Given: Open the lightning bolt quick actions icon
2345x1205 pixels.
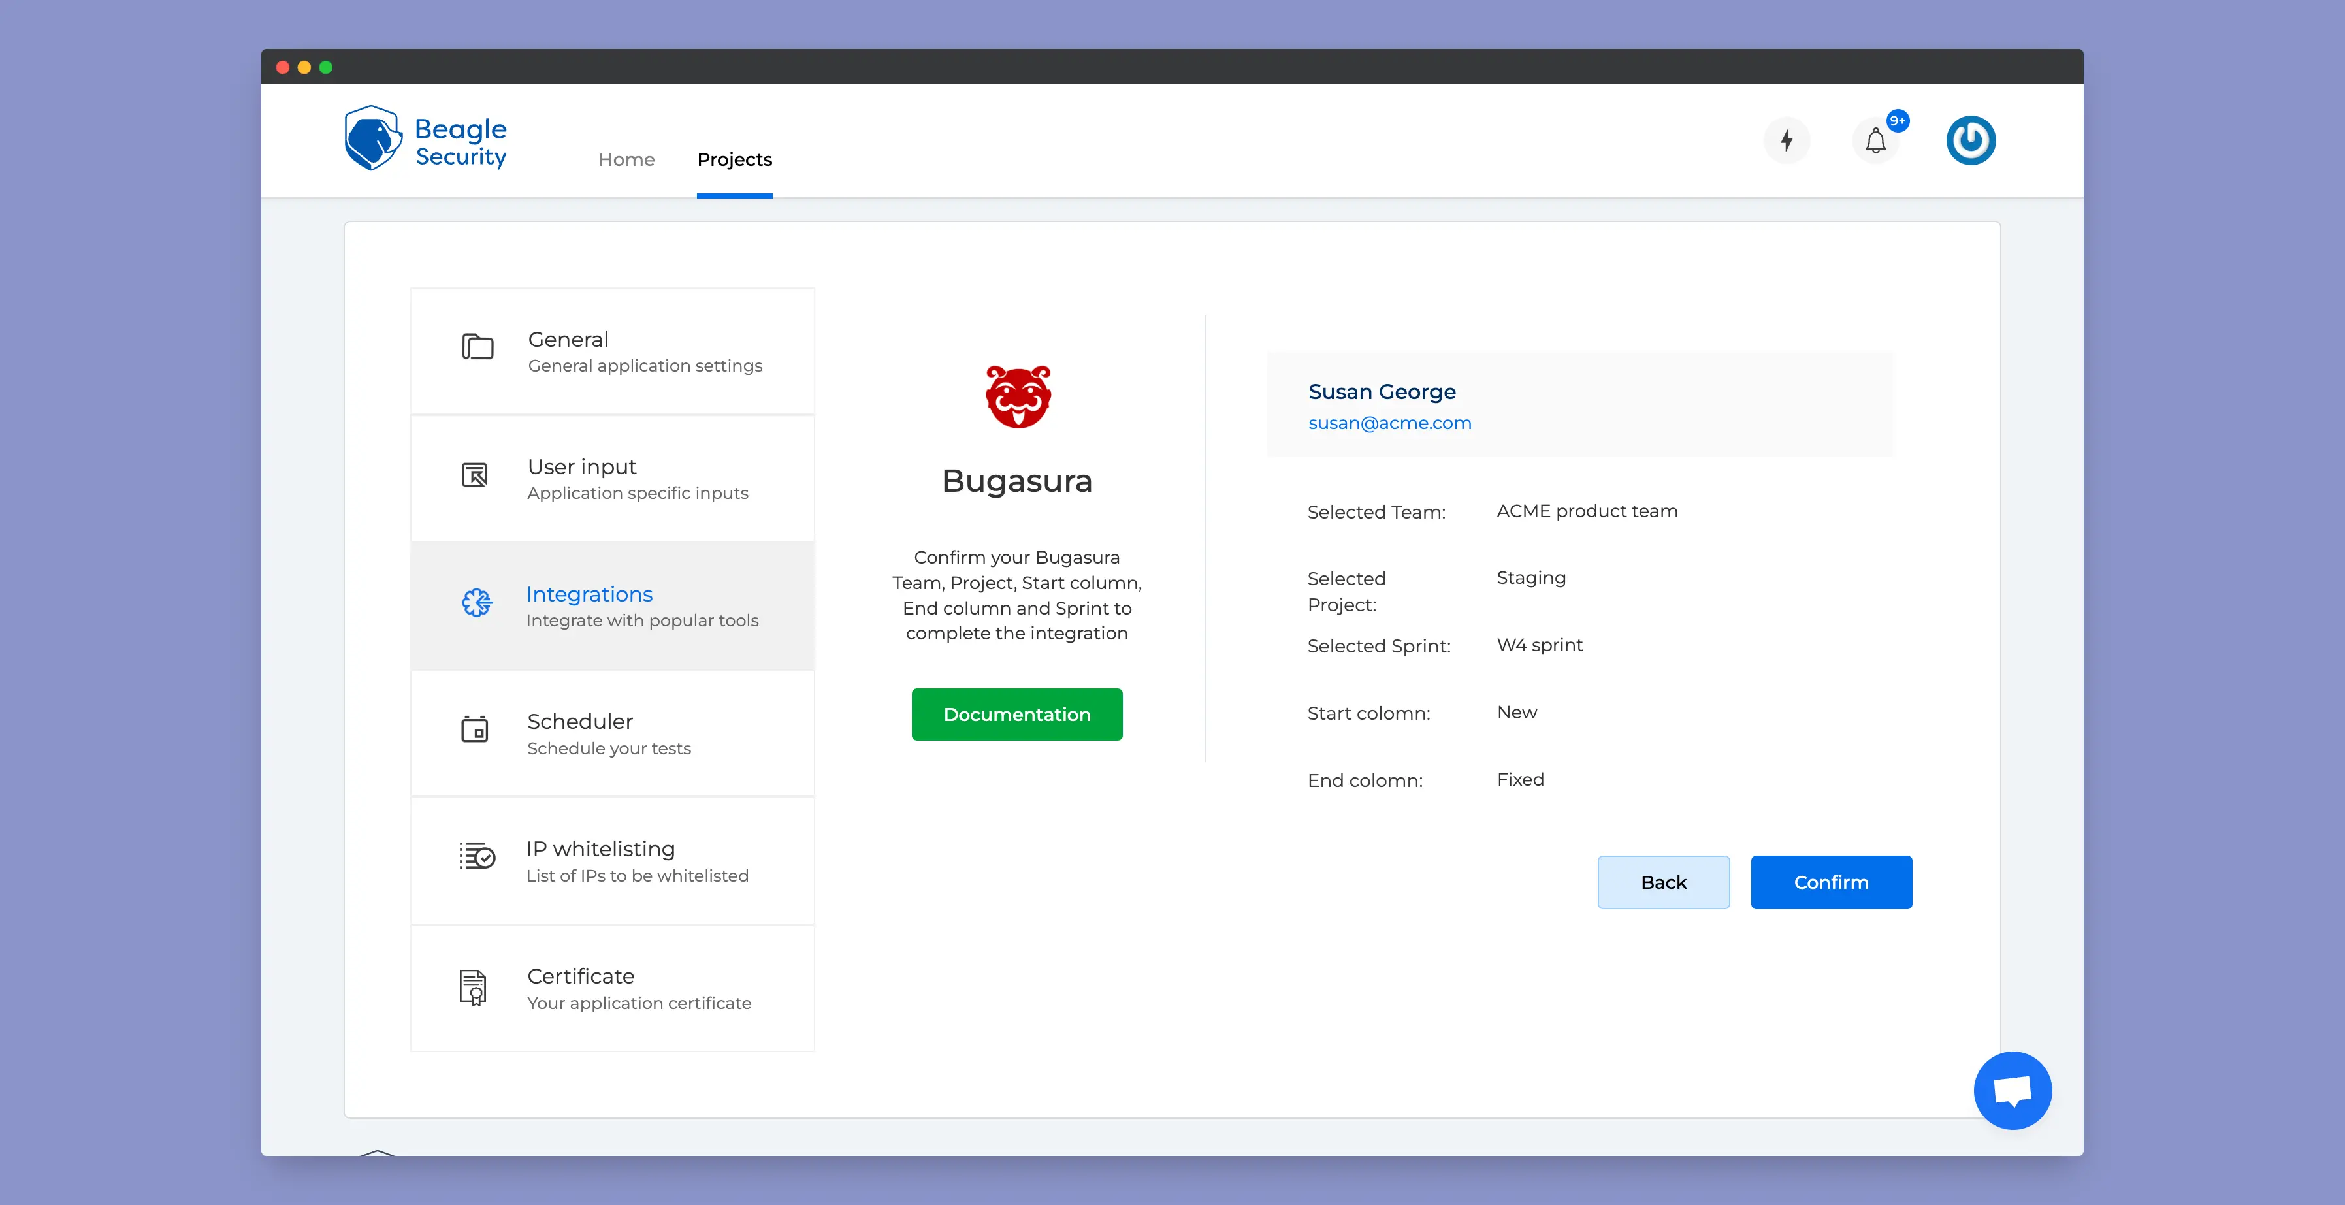Looking at the screenshot, I should [x=1786, y=141].
